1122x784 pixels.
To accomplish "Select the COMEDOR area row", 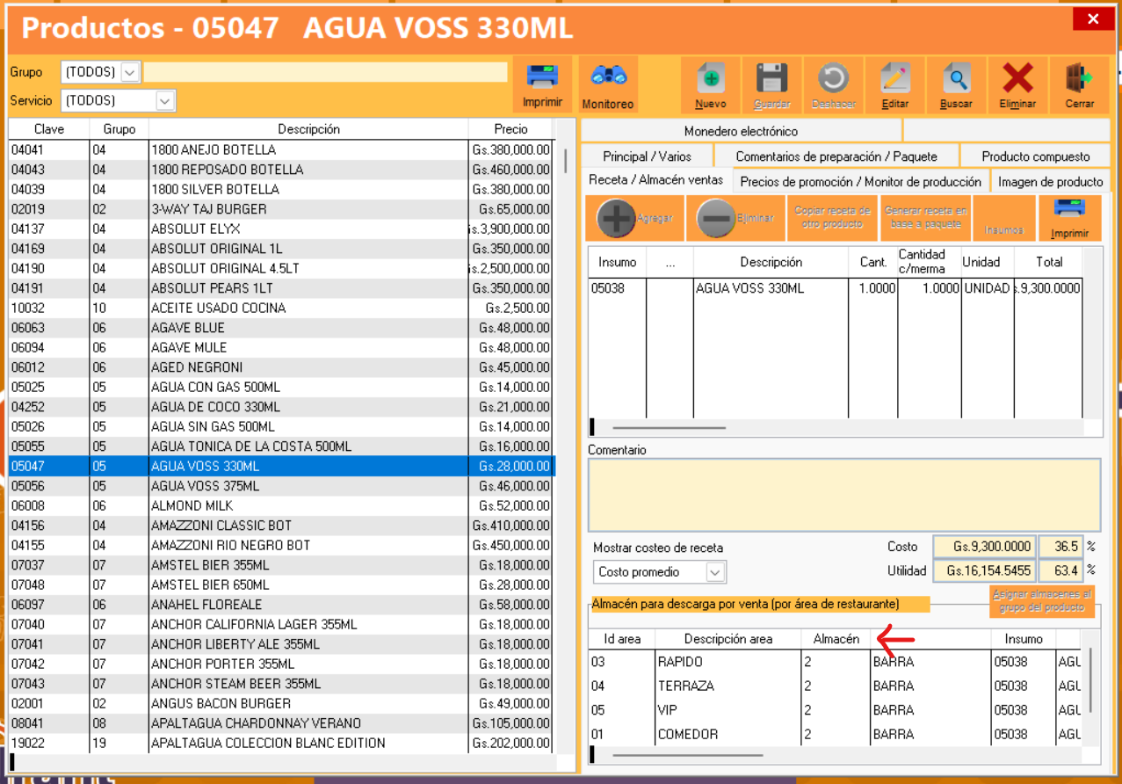I will click(835, 734).
